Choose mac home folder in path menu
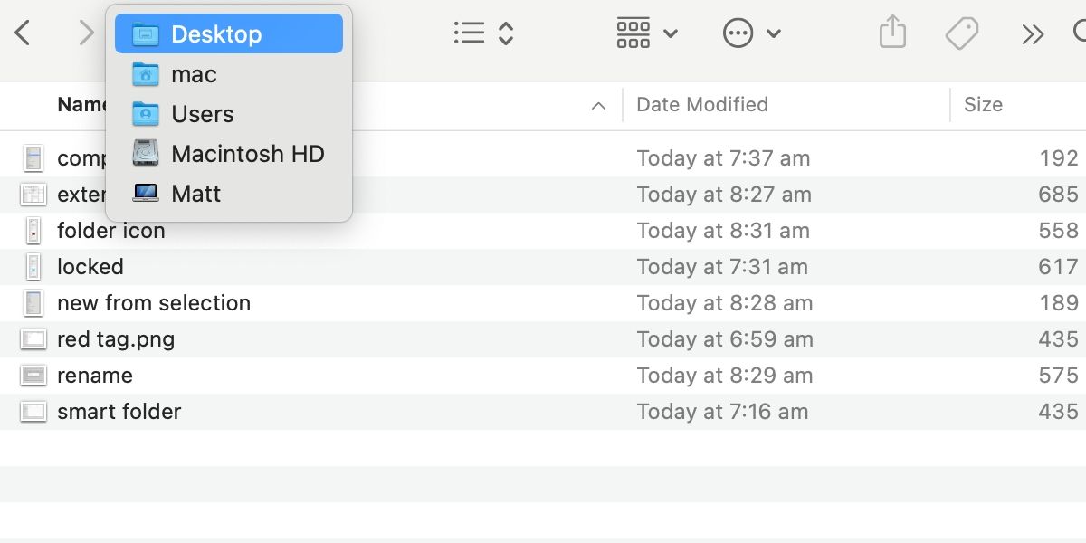1086x543 pixels. (x=194, y=74)
